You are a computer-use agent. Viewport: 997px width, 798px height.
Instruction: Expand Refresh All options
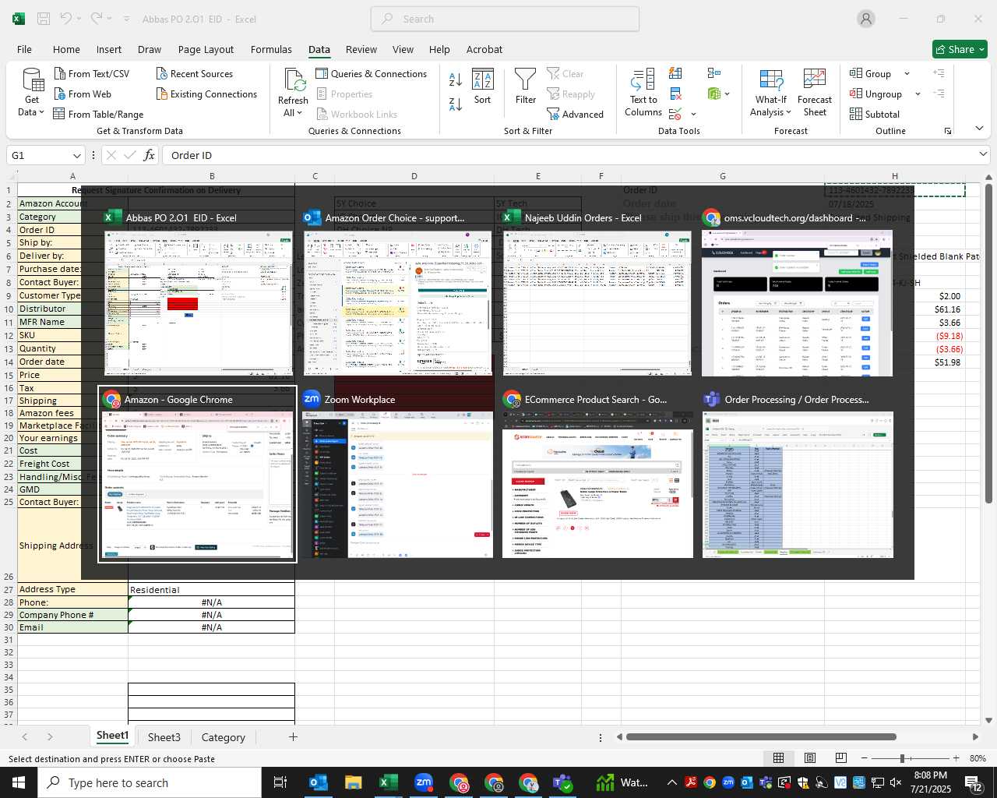[x=293, y=113]
